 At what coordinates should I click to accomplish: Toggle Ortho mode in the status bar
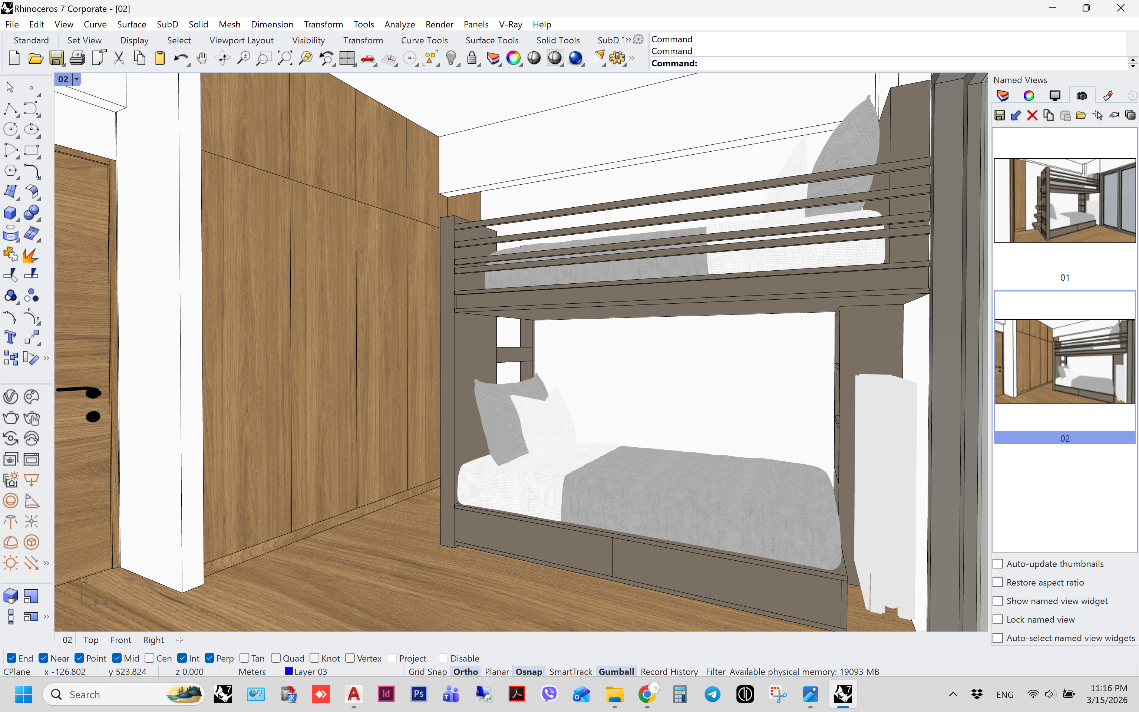click(465, 672)
